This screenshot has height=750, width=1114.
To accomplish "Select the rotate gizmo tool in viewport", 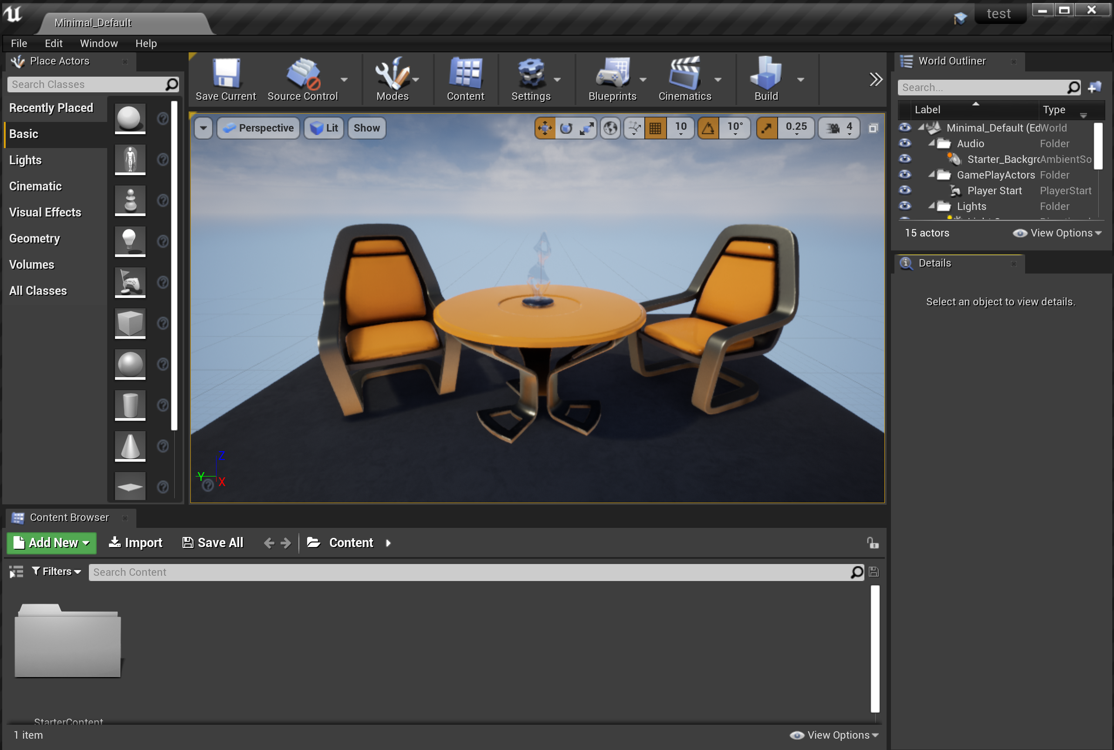I will tap(566, 128).
